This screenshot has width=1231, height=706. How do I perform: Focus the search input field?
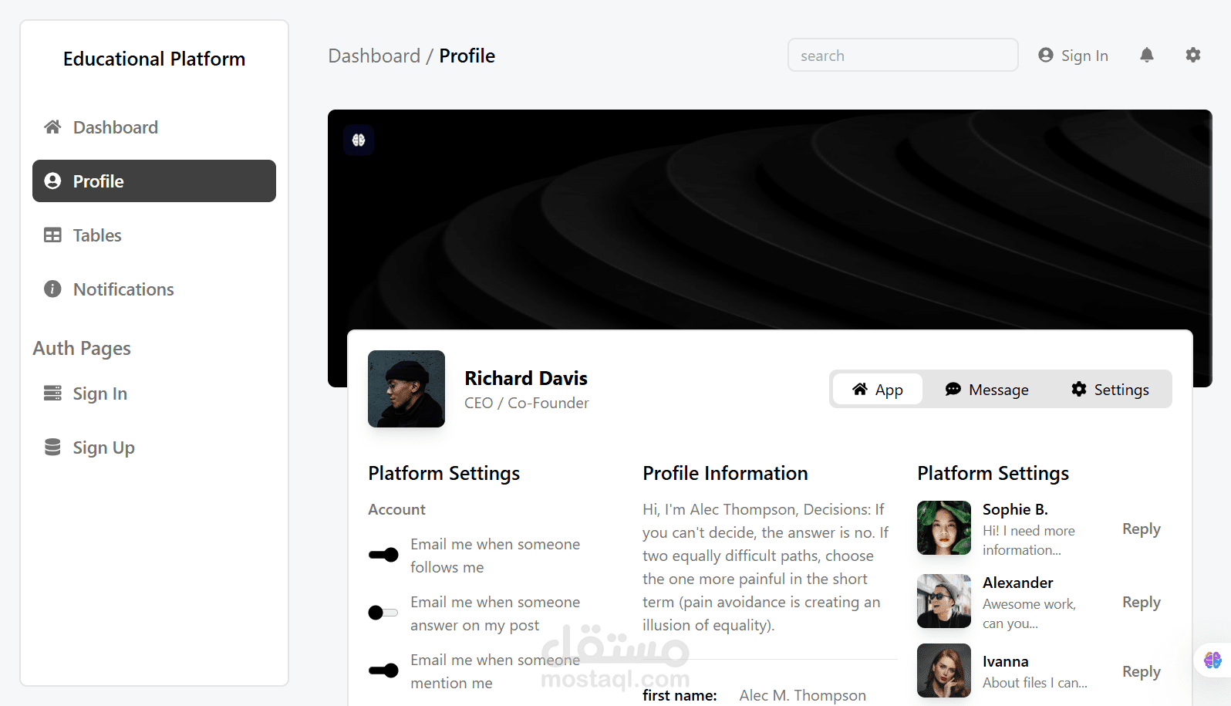tap(903, 55)
